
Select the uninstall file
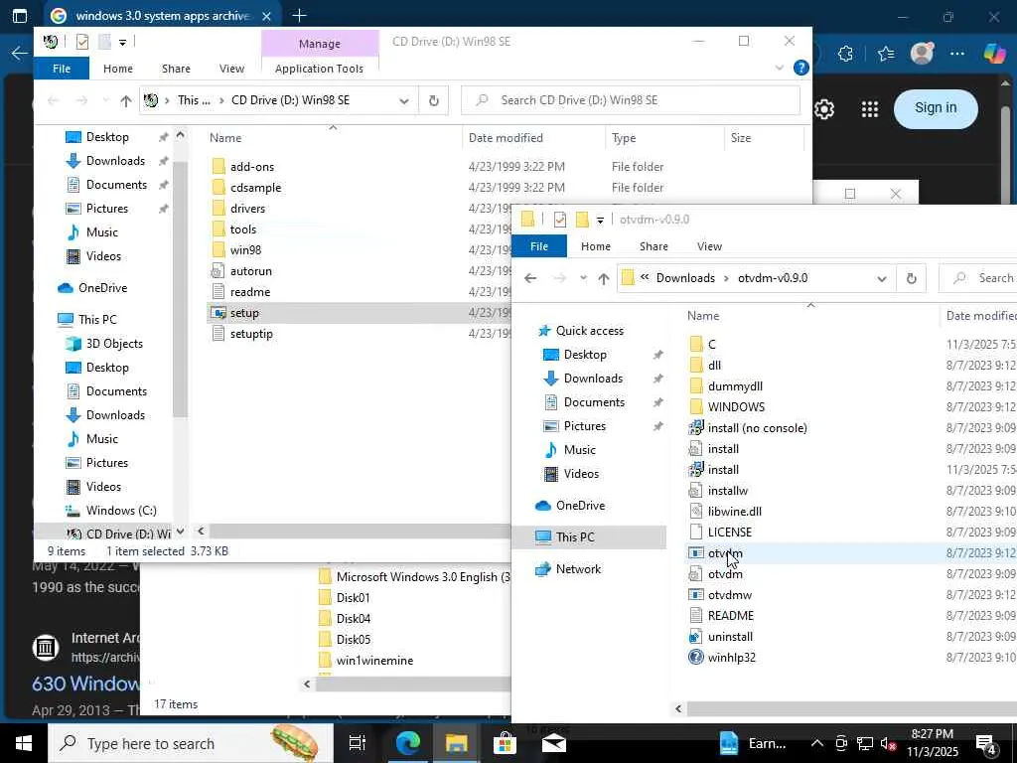(730, 637)
